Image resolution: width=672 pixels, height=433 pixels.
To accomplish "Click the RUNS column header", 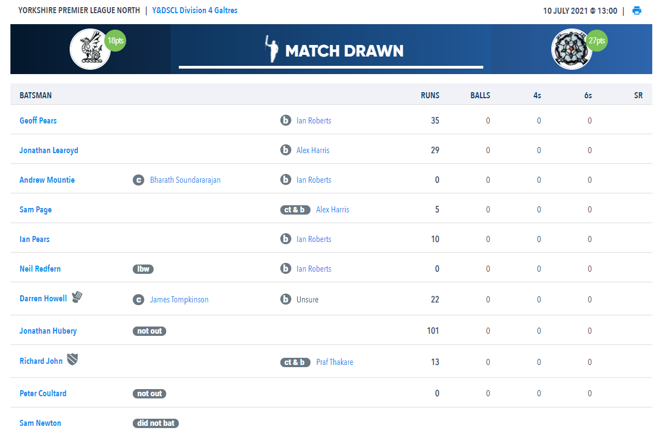I will pos(430,95).
